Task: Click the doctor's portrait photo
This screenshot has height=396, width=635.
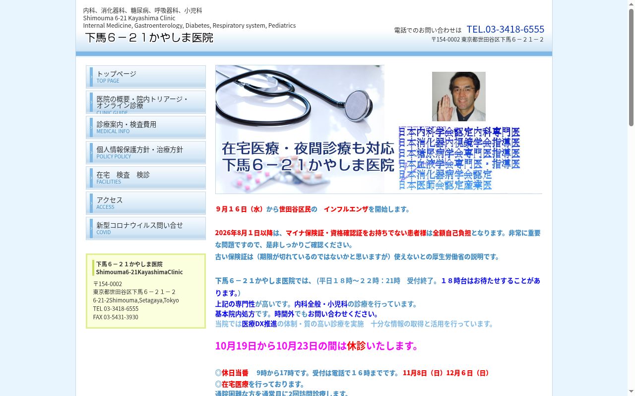Action: (459, 97)
